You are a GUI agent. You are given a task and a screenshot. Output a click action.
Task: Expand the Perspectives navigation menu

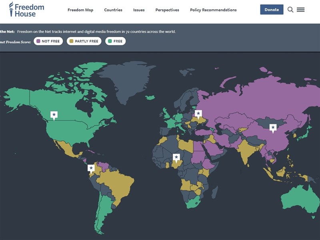click(167, 10)
